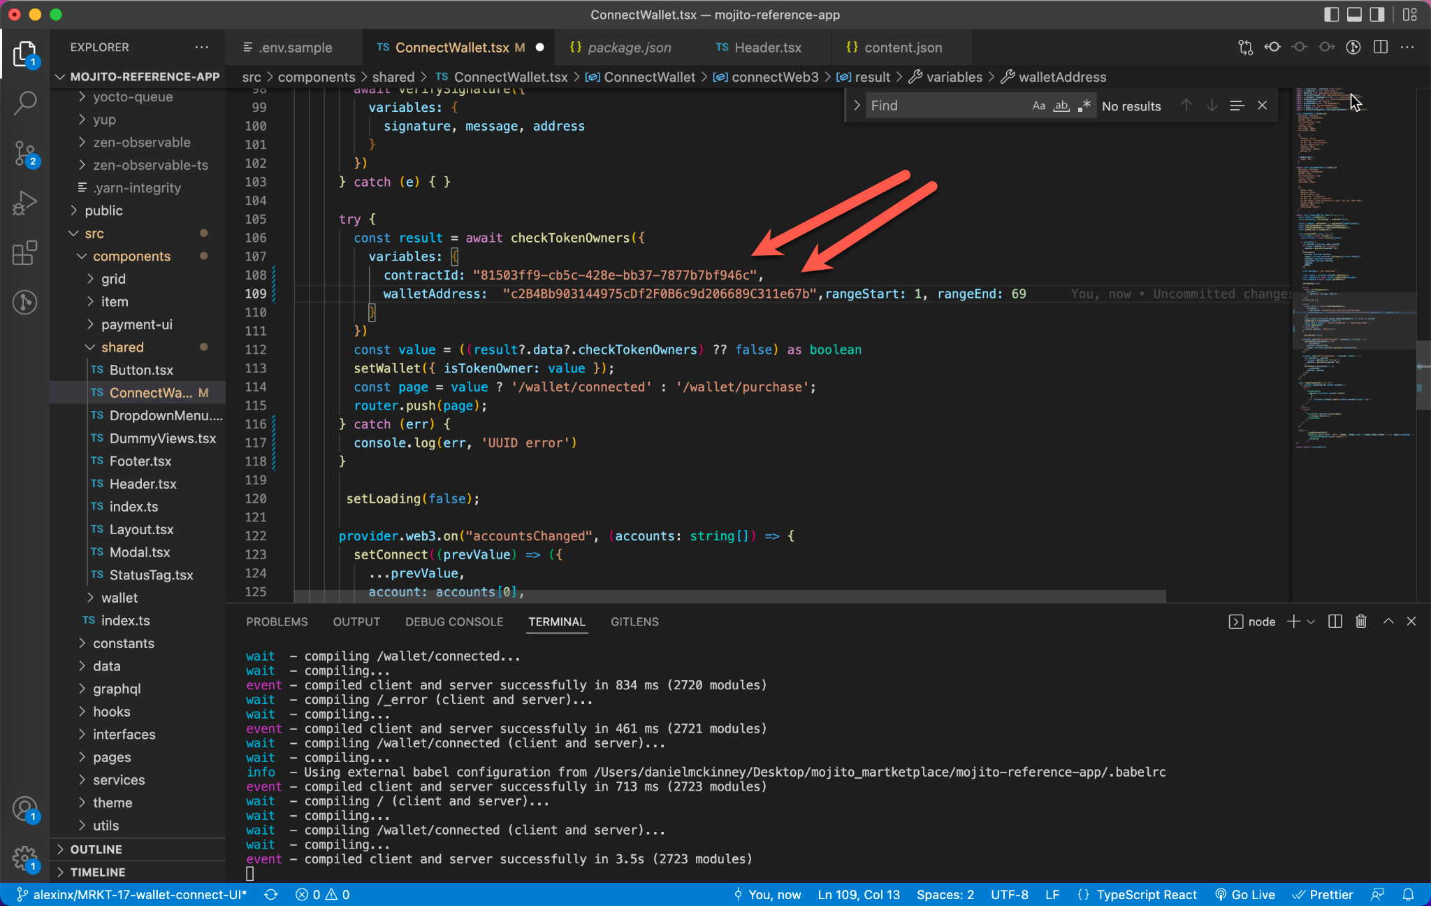Toggle Use Regular Expression in Find widget
Image resolution: width=1431 pixels, height=906 pixels.
[x=1084, y=106]
